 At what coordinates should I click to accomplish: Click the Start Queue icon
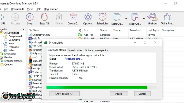(117, 17)
